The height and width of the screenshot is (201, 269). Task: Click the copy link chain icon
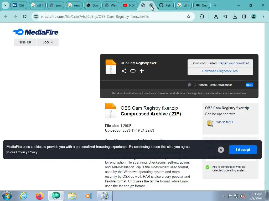pyautogui.click(x=133, y=71)
